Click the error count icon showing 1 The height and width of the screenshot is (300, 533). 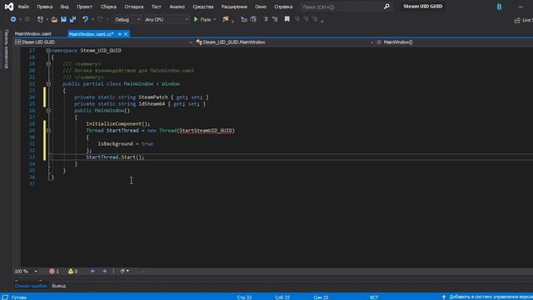tap(52, 271)
